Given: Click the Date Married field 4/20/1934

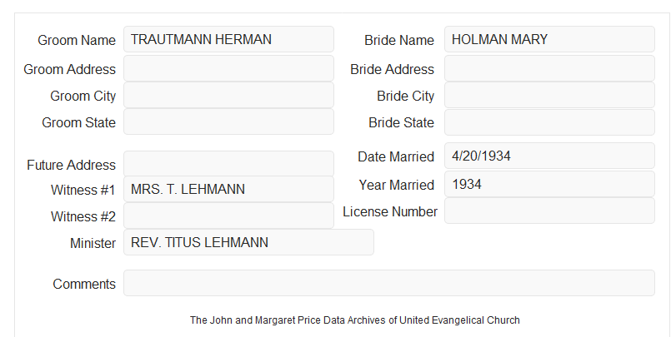Looking at the screenshot, I should click(x=549, y=156).
